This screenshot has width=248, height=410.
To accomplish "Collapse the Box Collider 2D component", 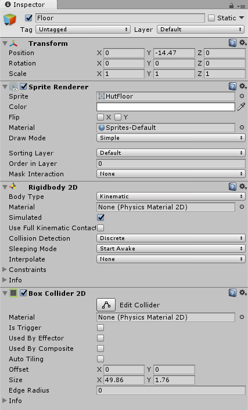I will (5, 293).
